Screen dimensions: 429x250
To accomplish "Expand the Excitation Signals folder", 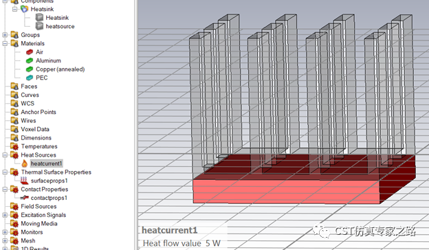I will click(5, 215).
